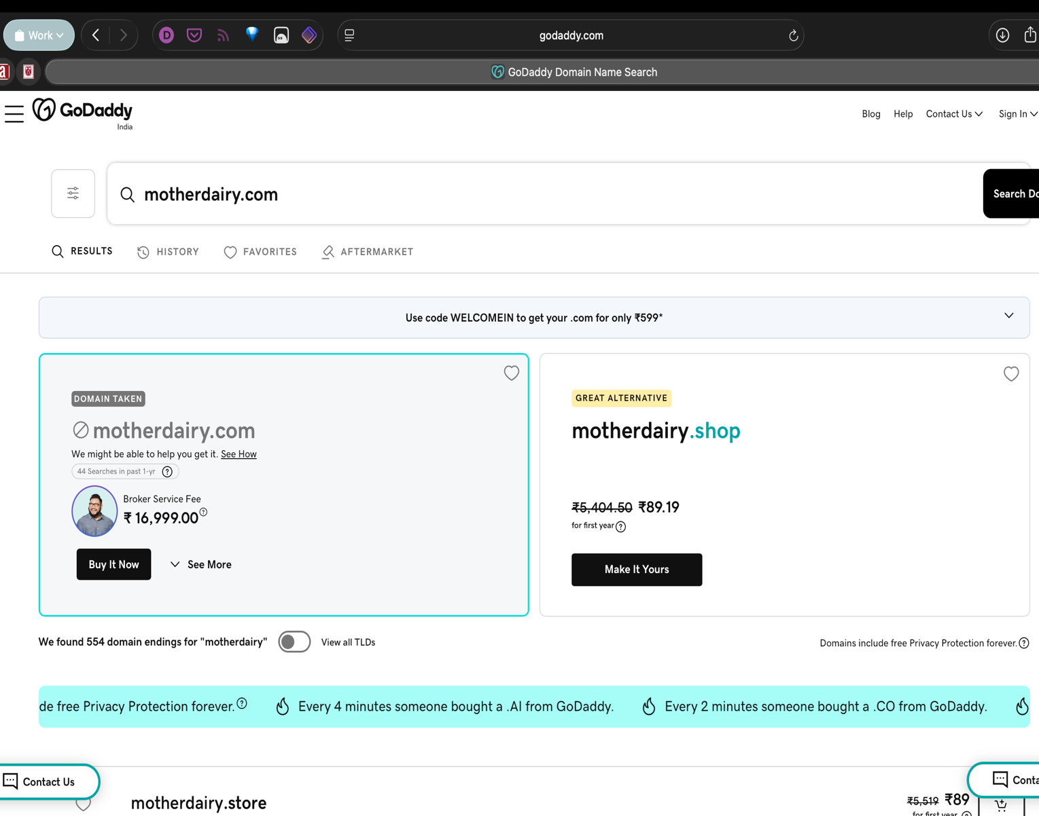Viewport: 1039px width, 816px height.
Task: Go forward with the browser forward arrow
Action: (123, 35)
